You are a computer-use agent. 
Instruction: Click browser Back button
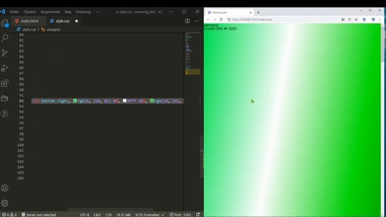[x=208, y=19]
